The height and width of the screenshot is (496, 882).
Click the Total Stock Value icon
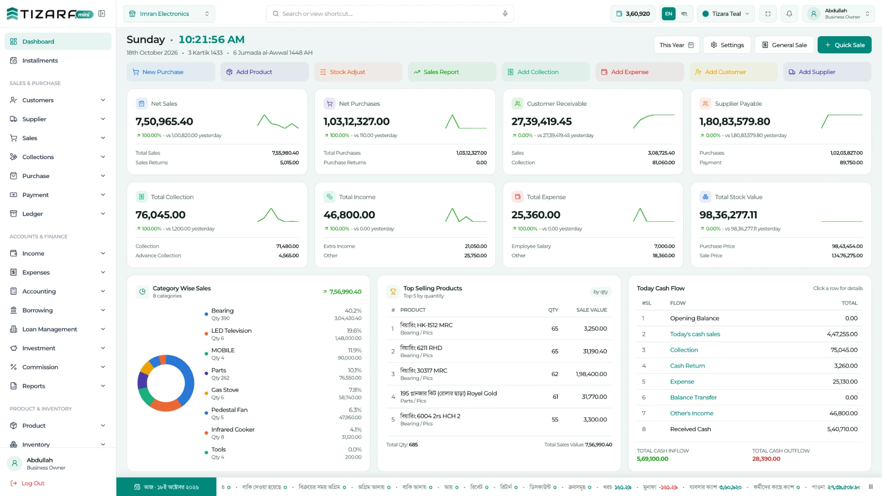(x=705, y=197)
